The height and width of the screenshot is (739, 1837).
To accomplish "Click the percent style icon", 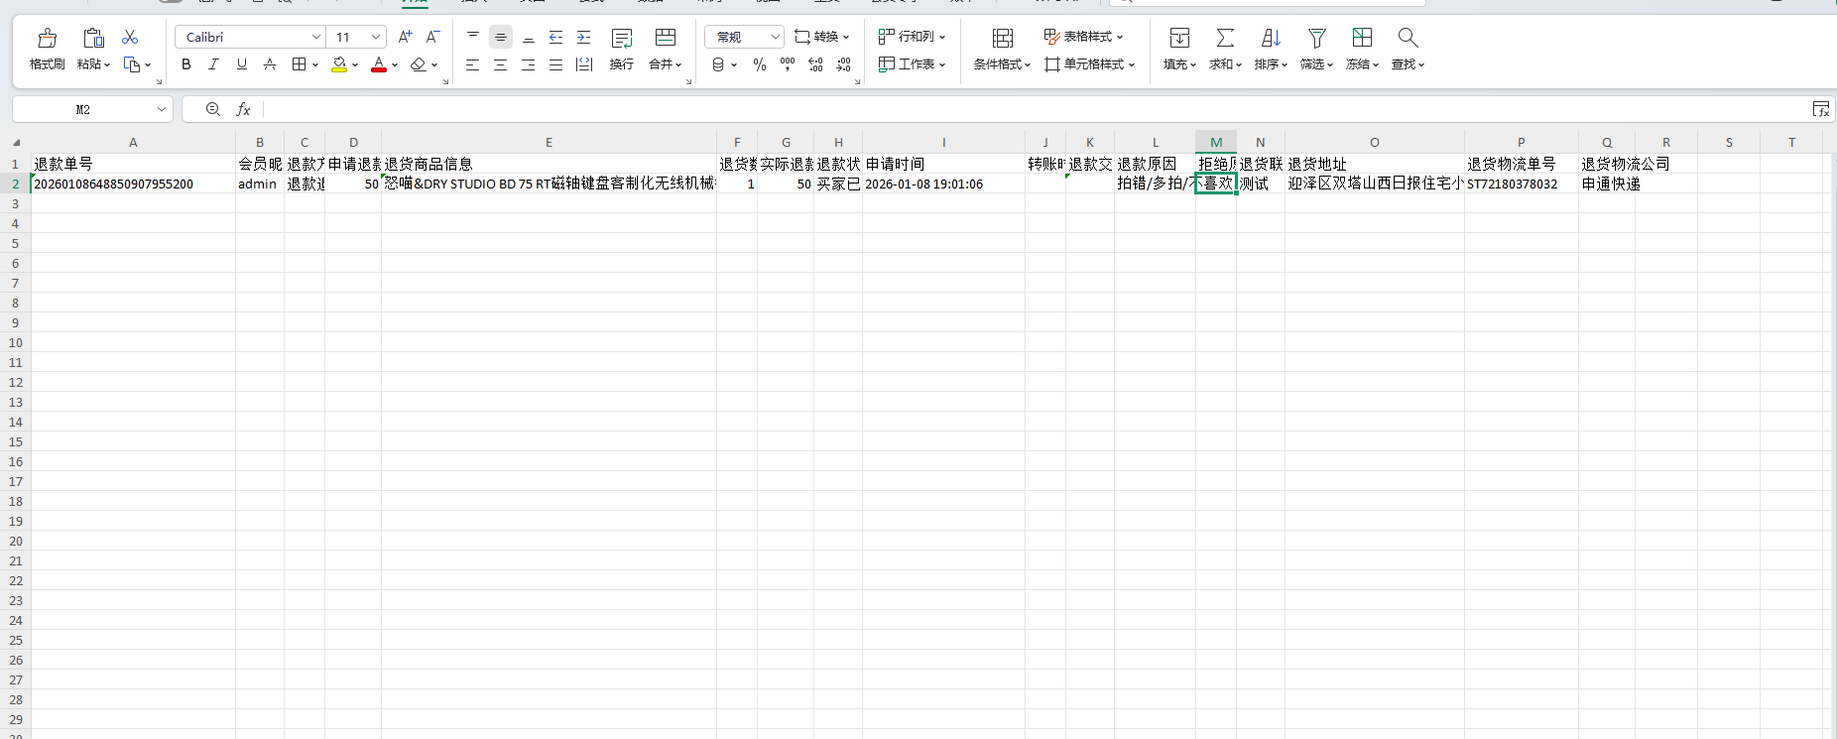I will pos(760,64).
